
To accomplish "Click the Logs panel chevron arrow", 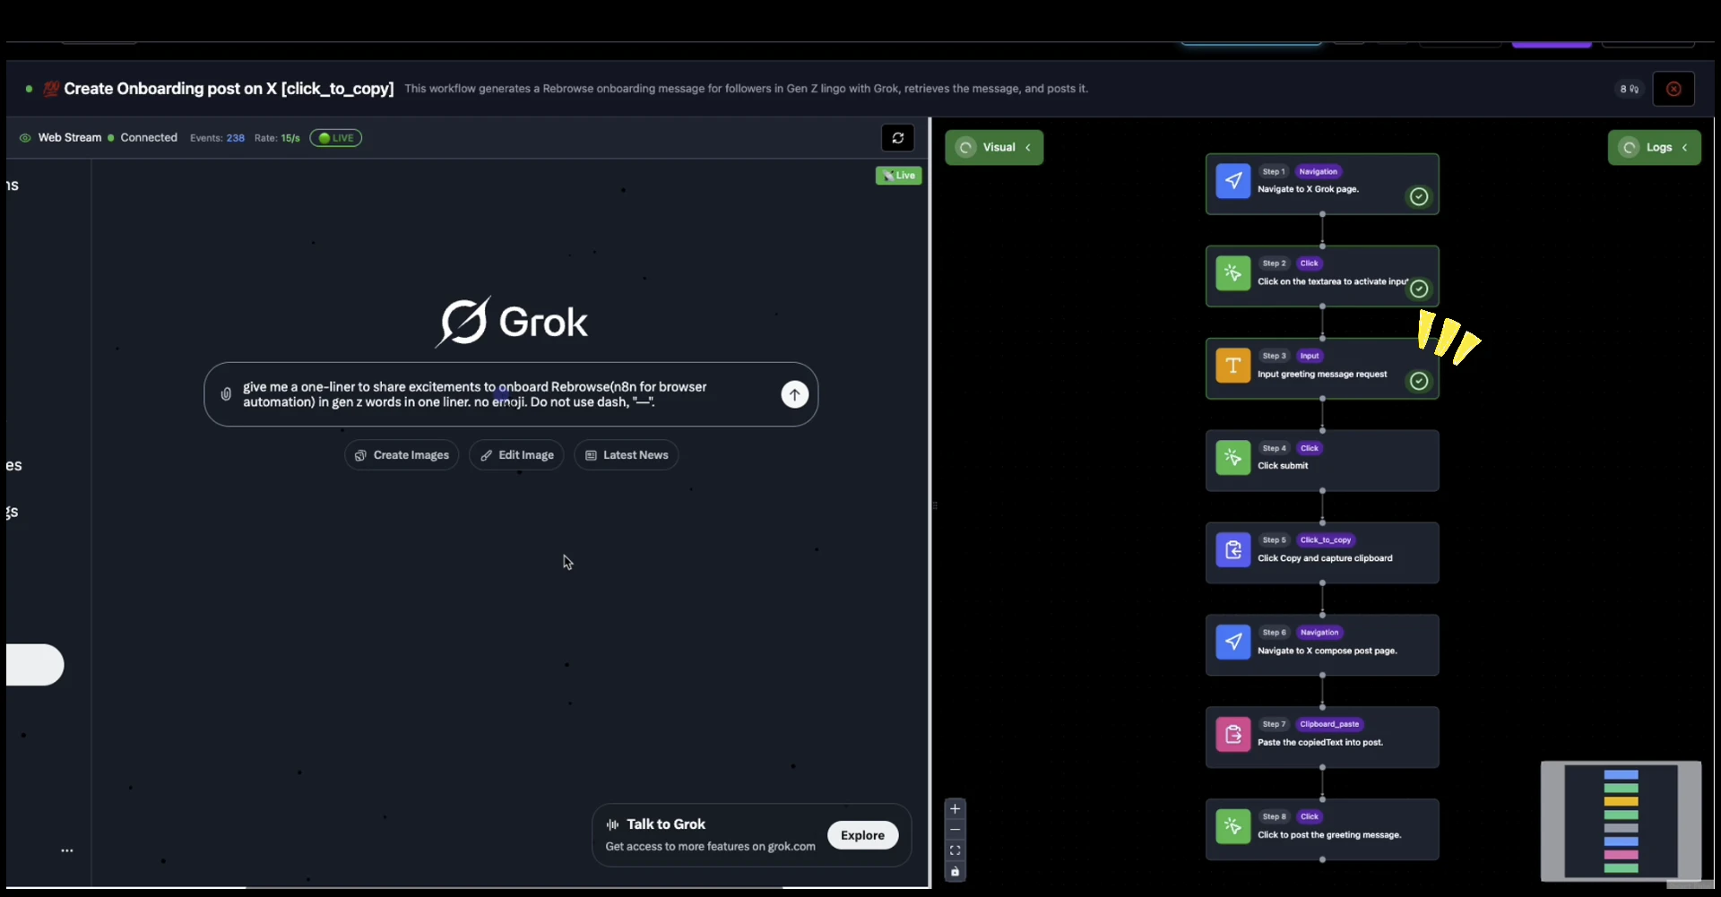I will tap(1684, 147).
